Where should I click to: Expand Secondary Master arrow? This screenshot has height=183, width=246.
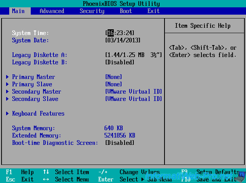click(7, 92)
